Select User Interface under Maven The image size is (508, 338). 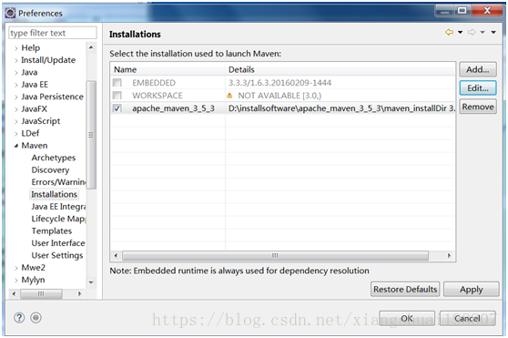pos(58,243)
